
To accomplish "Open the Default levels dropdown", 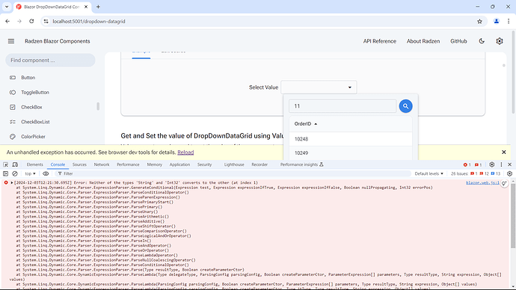I will tap(429, 173).
